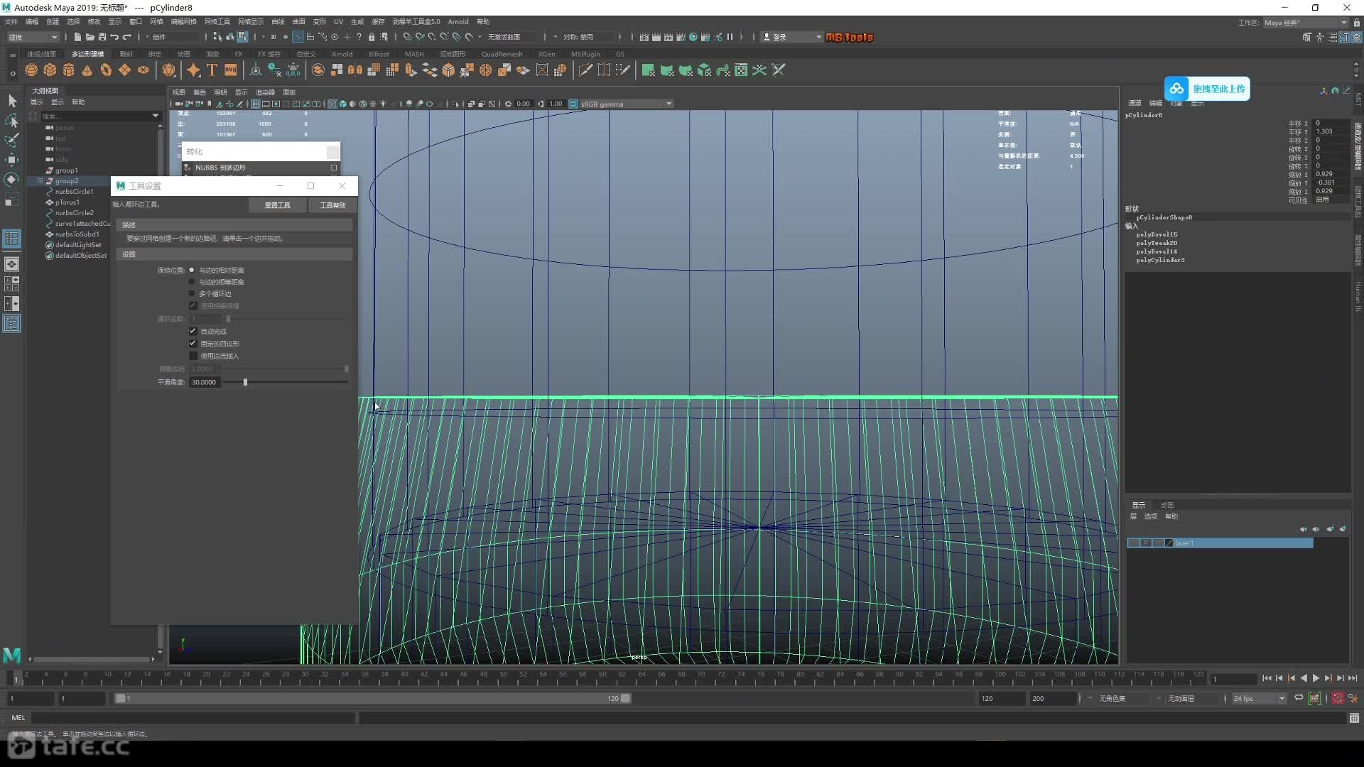1364x767 pixels.
Task: Create a polygon torus from the shelf
Action: (x=106, y=70)
